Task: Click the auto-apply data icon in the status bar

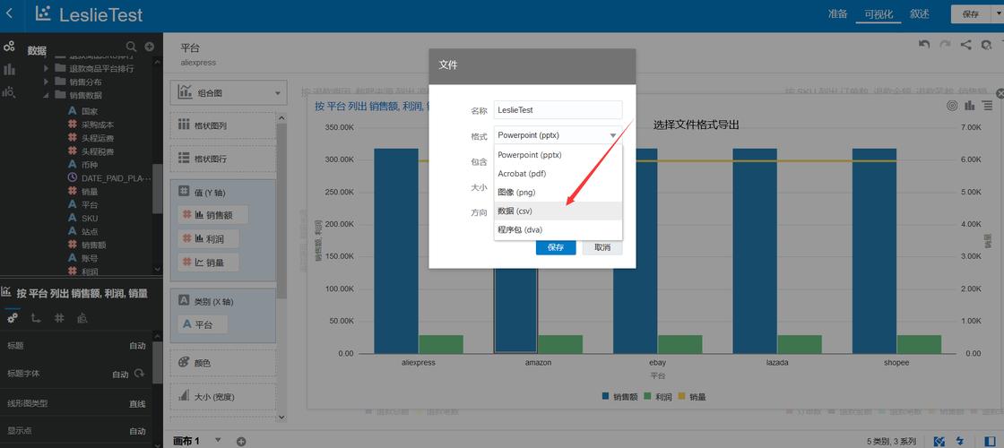Action: pos(939,441)
